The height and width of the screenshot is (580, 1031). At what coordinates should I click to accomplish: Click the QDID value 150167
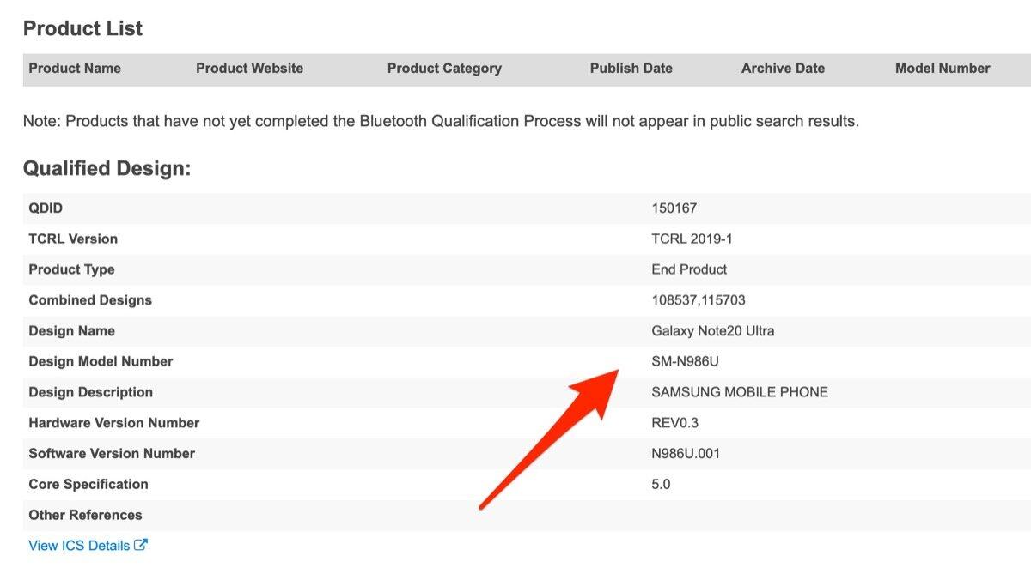(674, 208)
